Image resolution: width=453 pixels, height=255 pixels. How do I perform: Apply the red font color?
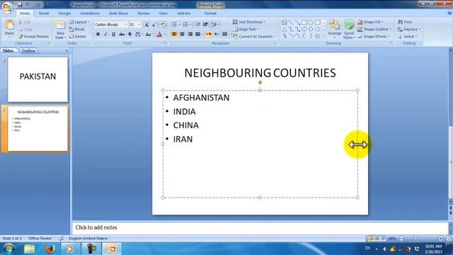159,35
